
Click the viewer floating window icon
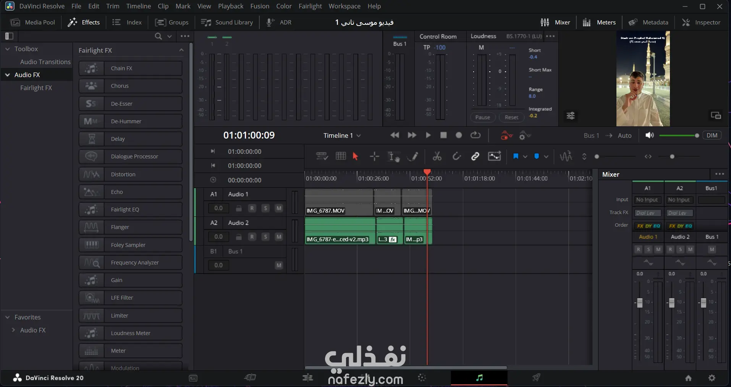(716, 115)
